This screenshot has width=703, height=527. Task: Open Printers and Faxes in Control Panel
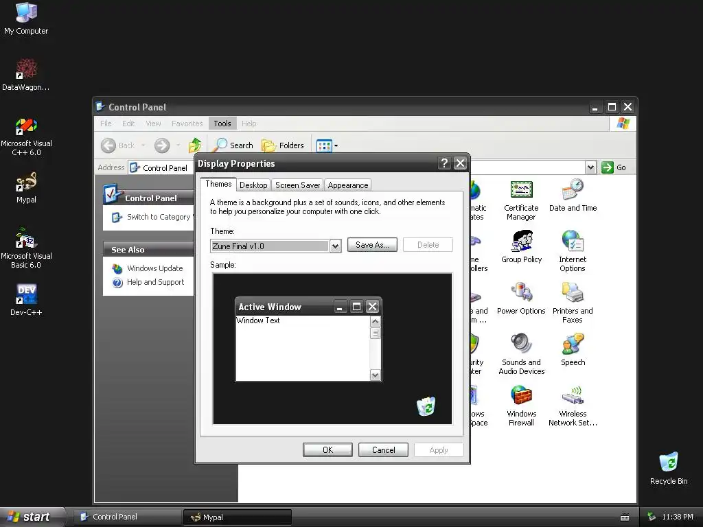click(x=573, y=303)
